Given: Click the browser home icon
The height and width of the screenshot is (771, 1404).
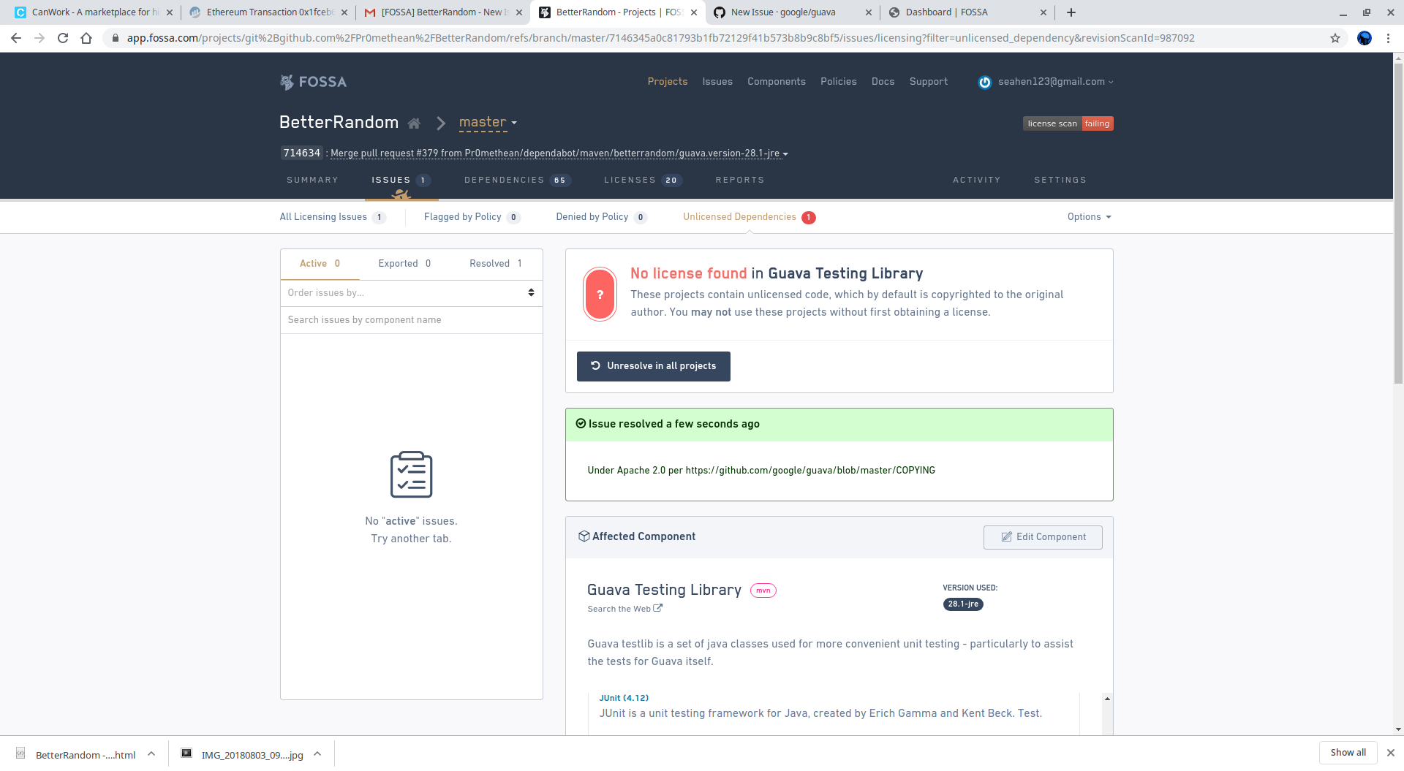Looking at the screenshot, I should tap(86, 38).
